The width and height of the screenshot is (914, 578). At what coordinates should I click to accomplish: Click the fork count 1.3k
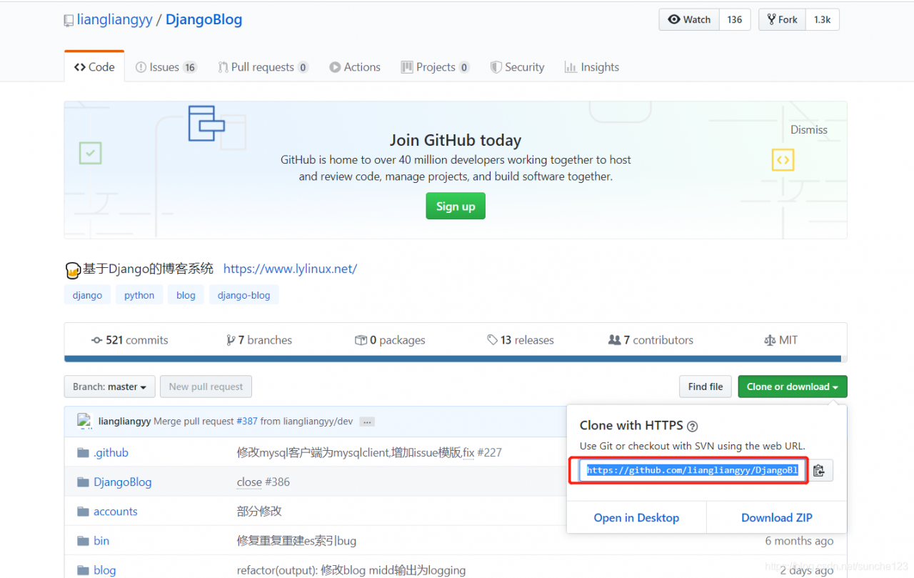pos(823,19)
